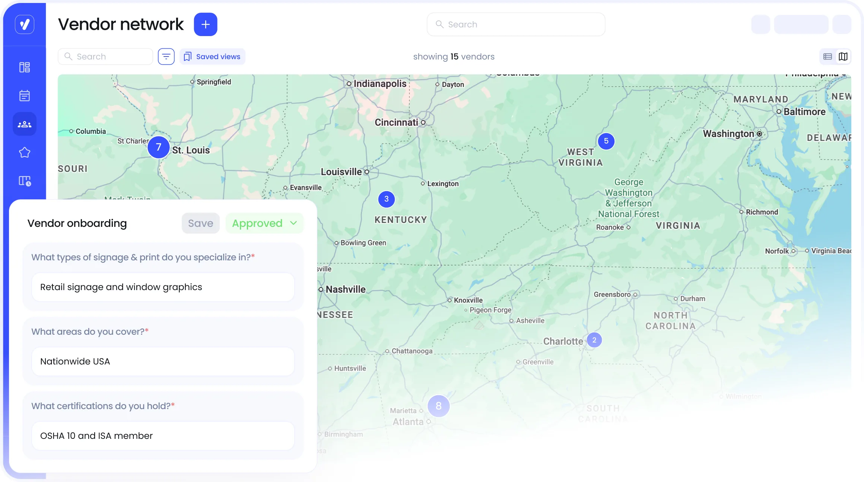The width and height of the screenshot is (864, 482).
Task: Click the app logo in the sidebar
Action: point(25,24)
